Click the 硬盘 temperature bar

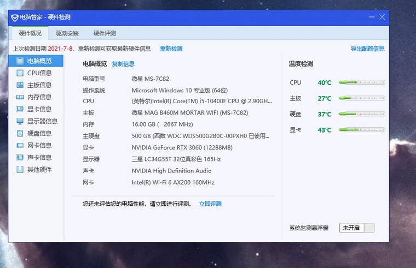(362, 114)
